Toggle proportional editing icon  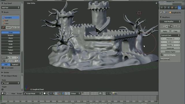point(104,94)
